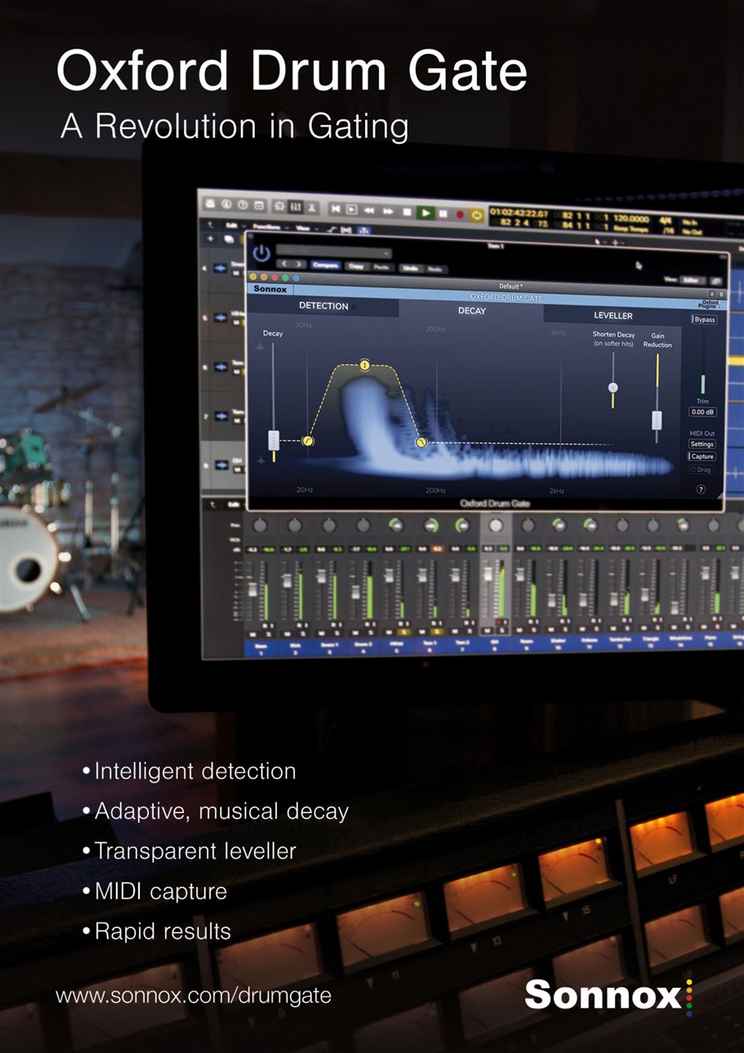The height and width of the screenshot is (1053, 744).
Task: Click the Gain Reduction slider handle
Action: pos(657,420)
